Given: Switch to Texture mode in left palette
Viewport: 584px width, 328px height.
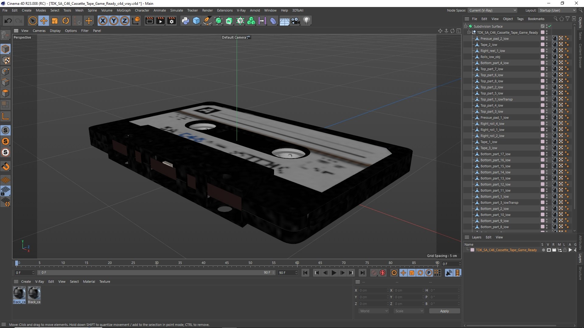Looking at the screenshot, I should pos(5,60).
